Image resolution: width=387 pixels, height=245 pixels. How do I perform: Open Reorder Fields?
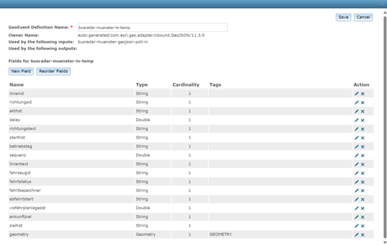click(53, 71)
